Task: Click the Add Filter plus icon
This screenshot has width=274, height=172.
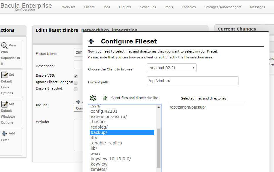Action: tap(4, 133)
